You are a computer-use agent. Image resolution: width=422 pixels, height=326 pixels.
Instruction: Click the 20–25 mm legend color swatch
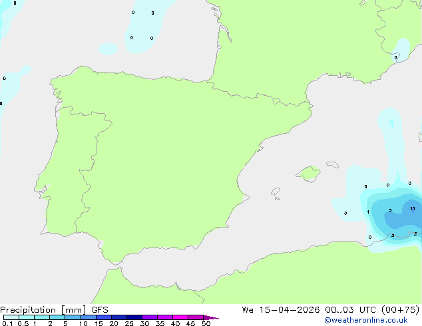click(x=119, y=317)
